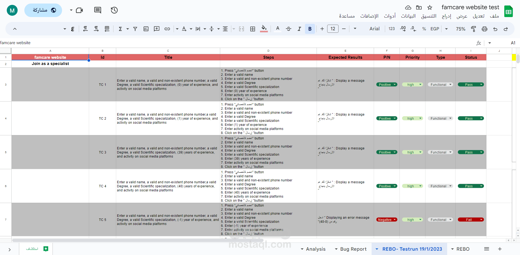Open the text wrapping icon
520x255 pixels.
click(198, 29)
